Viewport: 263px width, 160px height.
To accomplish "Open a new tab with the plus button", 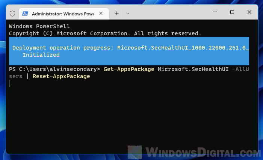I will tap(116, 14).
